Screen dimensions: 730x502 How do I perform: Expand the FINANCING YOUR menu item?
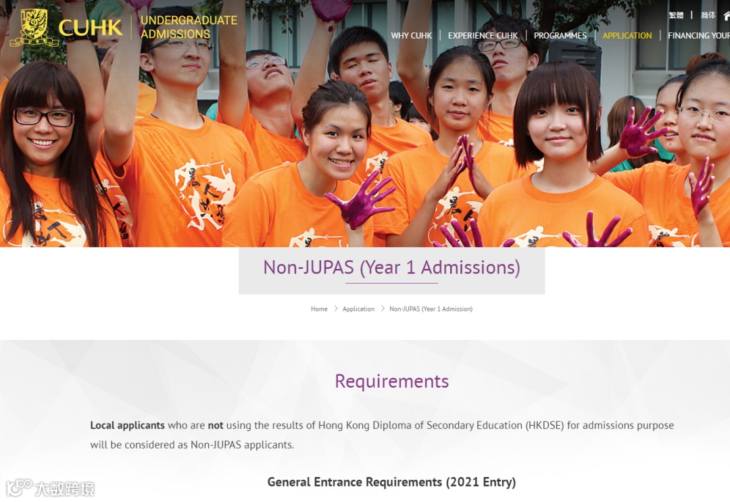(699, 35)
